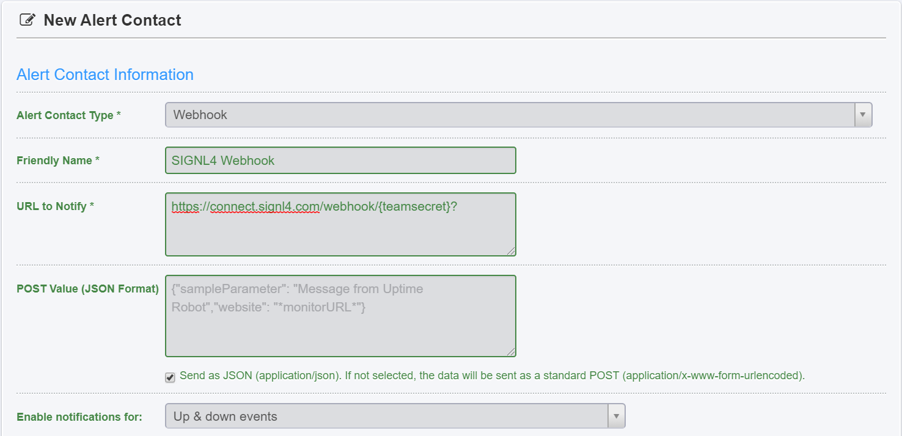902x436 pixels.
Task: Click the POST Value (JSON Format) label
Action: (x=88, y=289)
